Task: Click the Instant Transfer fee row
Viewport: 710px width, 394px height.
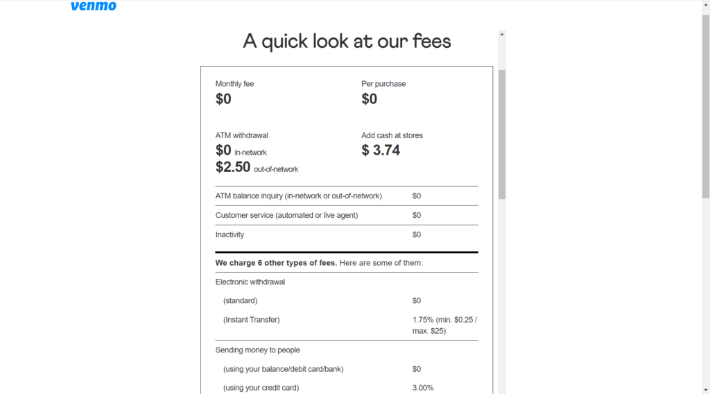Action: (347, 325)
